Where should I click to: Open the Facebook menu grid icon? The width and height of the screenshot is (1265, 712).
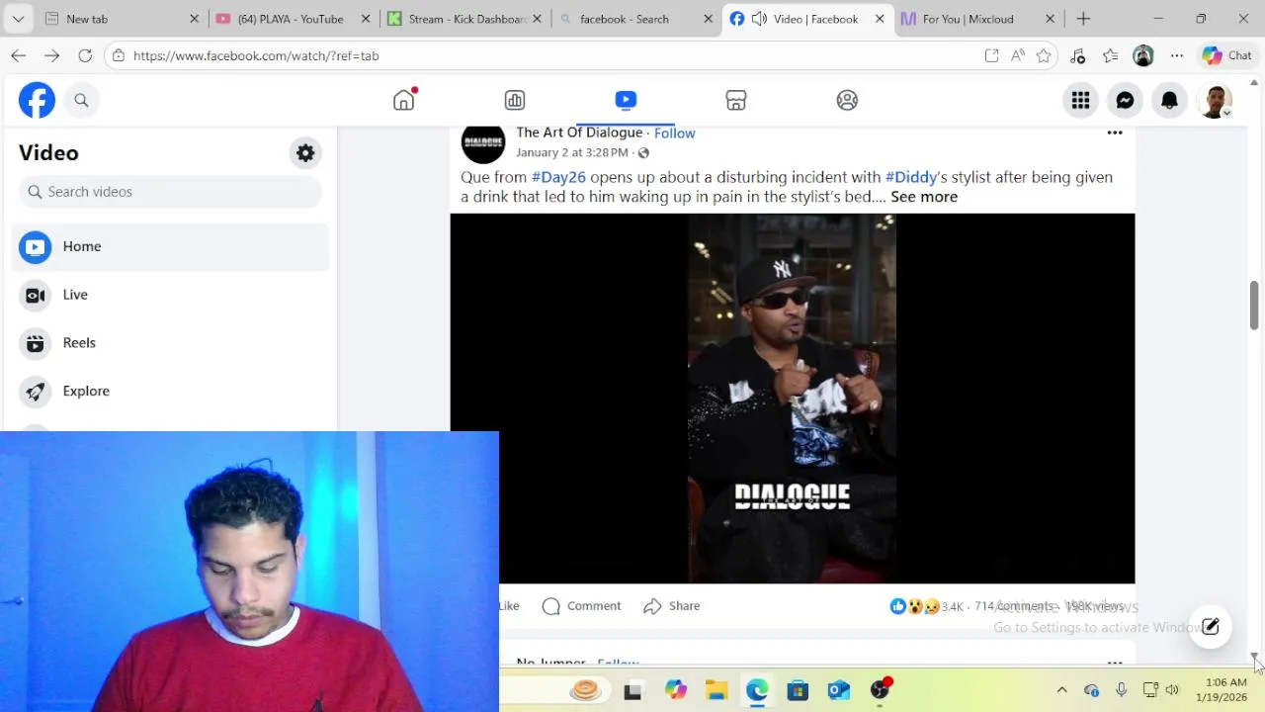pos(1080,100)
